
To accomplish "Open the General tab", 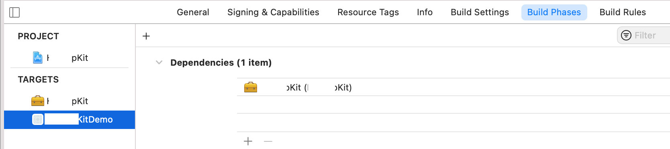I will point(193,12).
